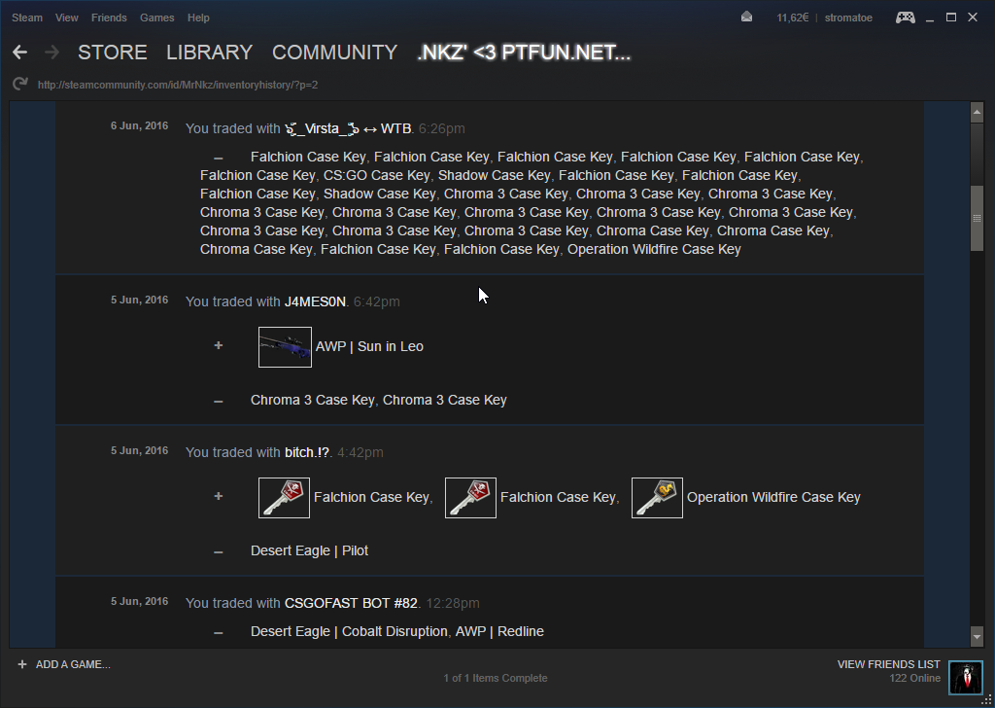995x708 pixels.
Task: Open the Games menu
Action: coord(157,18)
